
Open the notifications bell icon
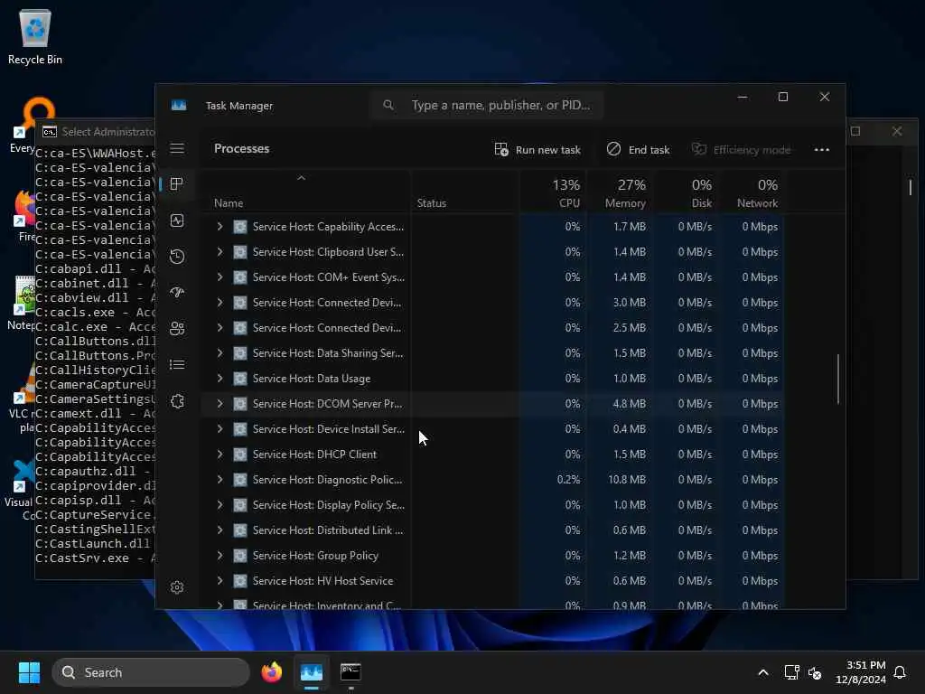pyautogui.click(x=900, y=672)
